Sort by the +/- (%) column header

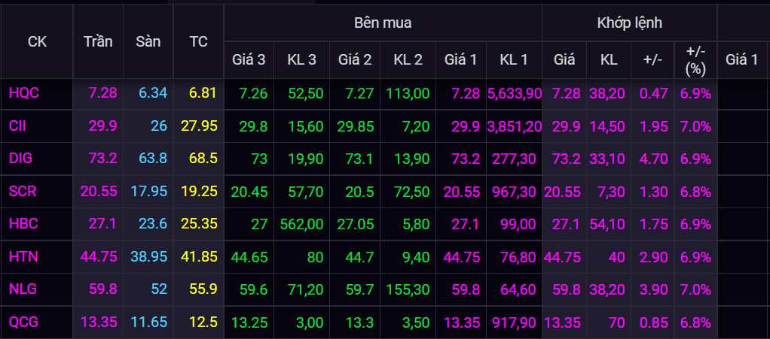point(695,59)
